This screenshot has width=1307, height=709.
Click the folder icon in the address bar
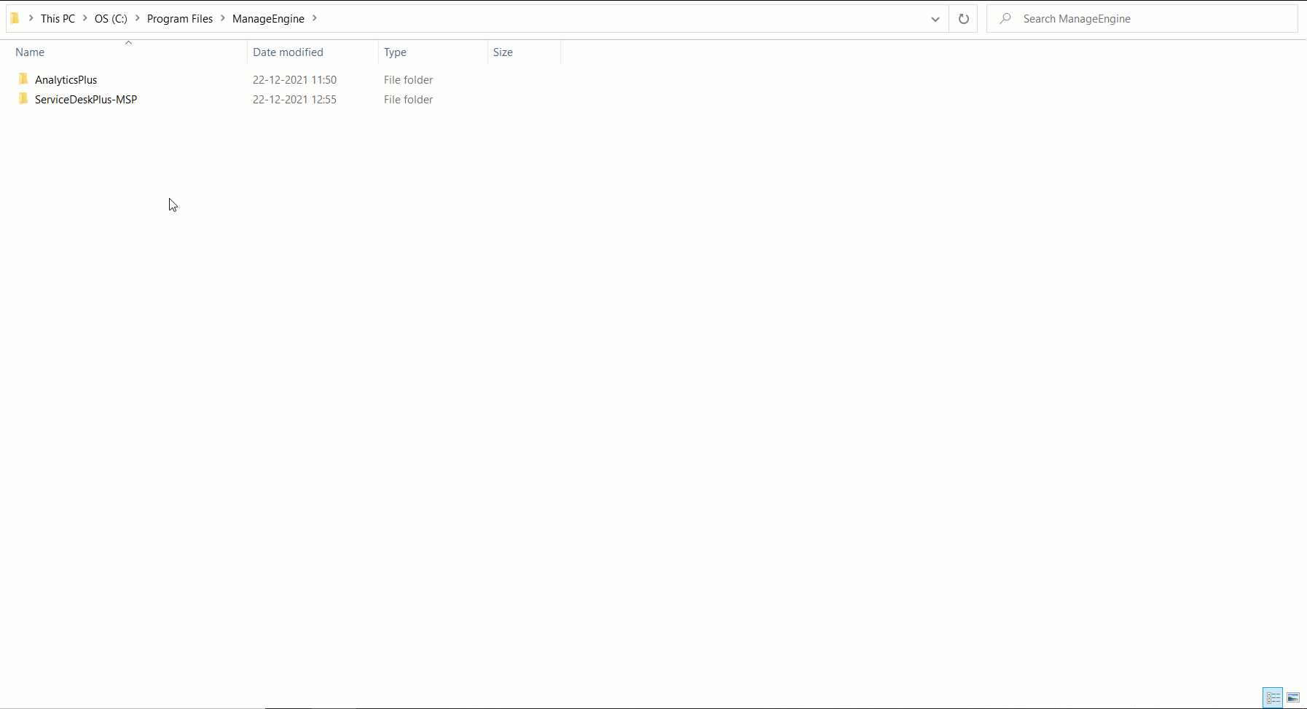(x=15, y=18)
